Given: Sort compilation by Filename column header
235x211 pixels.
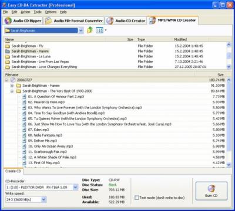Looking at the screenshot, I should tap(99, 75).
